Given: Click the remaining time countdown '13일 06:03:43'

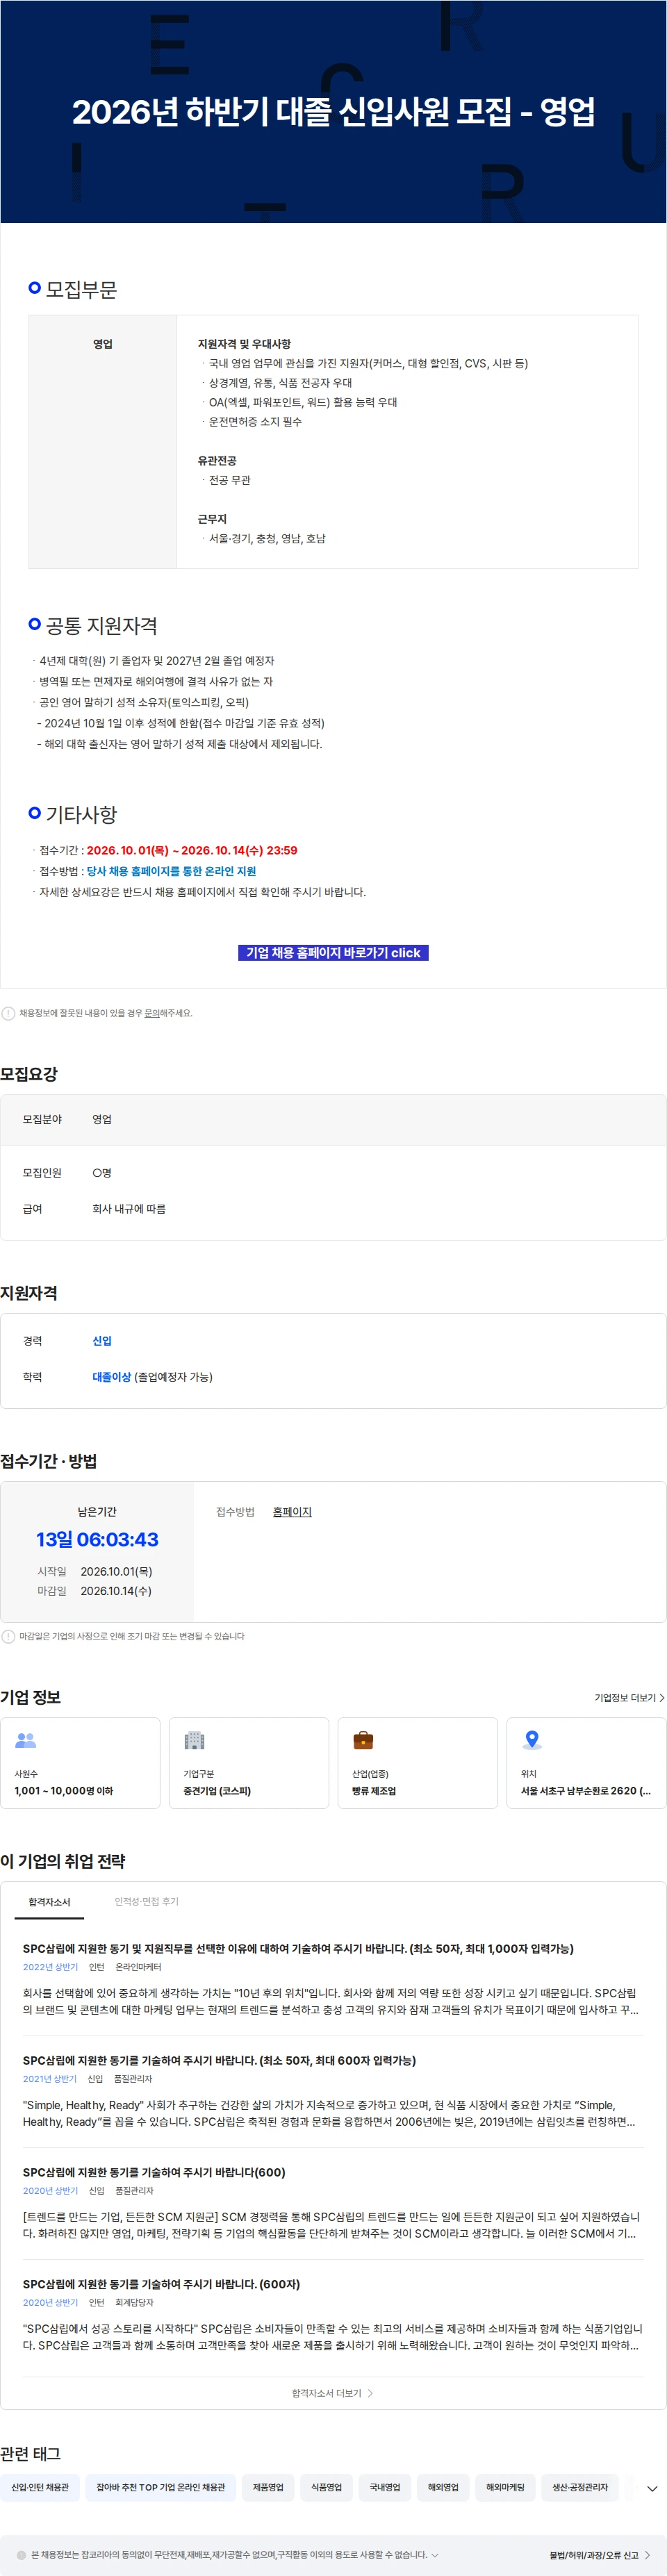Looking at the screenshot, I should click(x=97, y=1540).
